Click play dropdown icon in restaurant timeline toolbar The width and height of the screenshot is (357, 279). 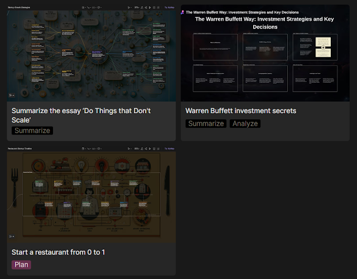click(x=129, y=148)
